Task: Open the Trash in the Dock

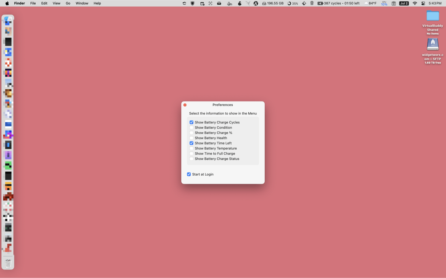Action: click(x=8, y=263)
